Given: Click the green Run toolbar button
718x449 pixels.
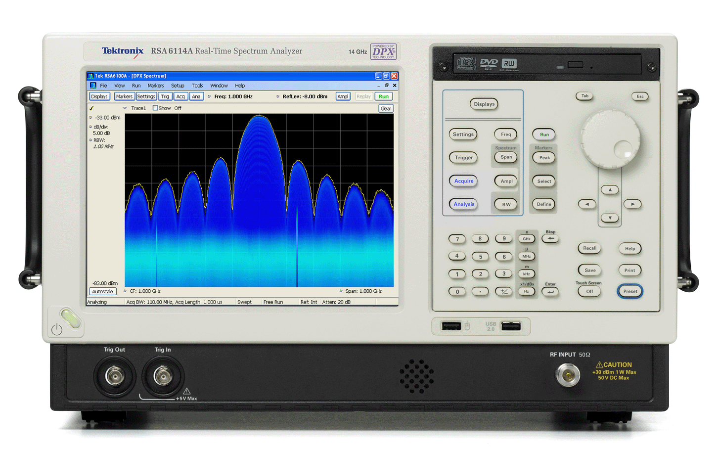Looking at the screenshot, I should point(384,96).
